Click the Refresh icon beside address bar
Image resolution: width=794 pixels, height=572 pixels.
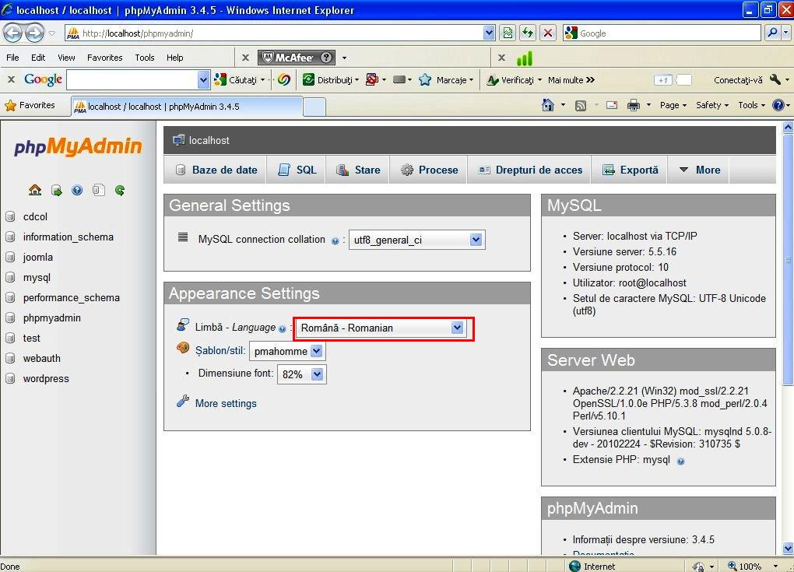[528, 33]
